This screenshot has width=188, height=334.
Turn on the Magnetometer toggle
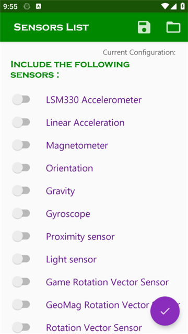(x=21, y=145)
